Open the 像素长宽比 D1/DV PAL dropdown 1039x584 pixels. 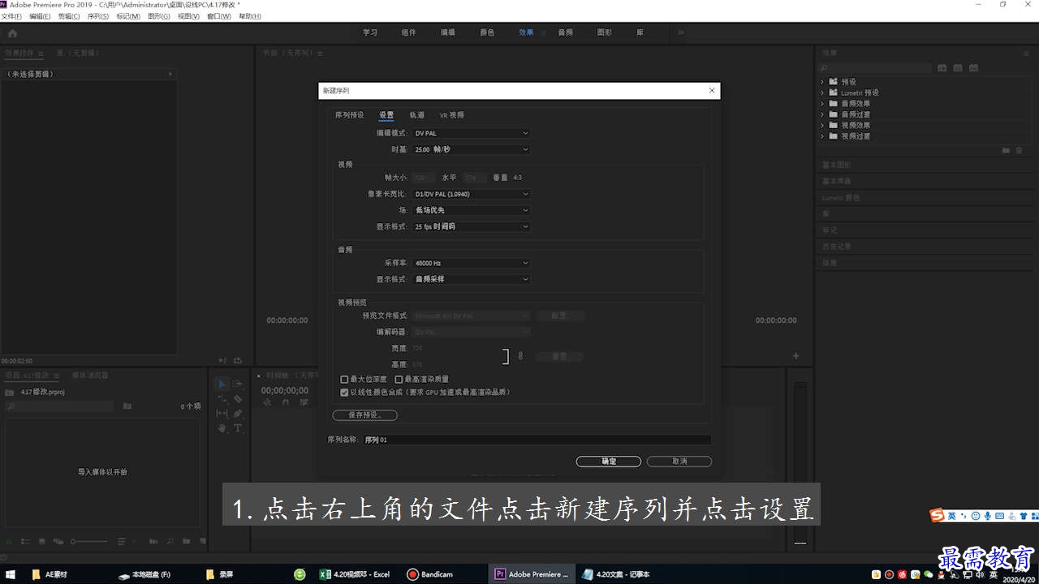pos(471,194)
